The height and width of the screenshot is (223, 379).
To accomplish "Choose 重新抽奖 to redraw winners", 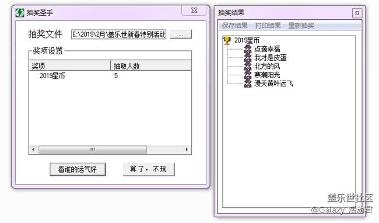I will 301,26.
